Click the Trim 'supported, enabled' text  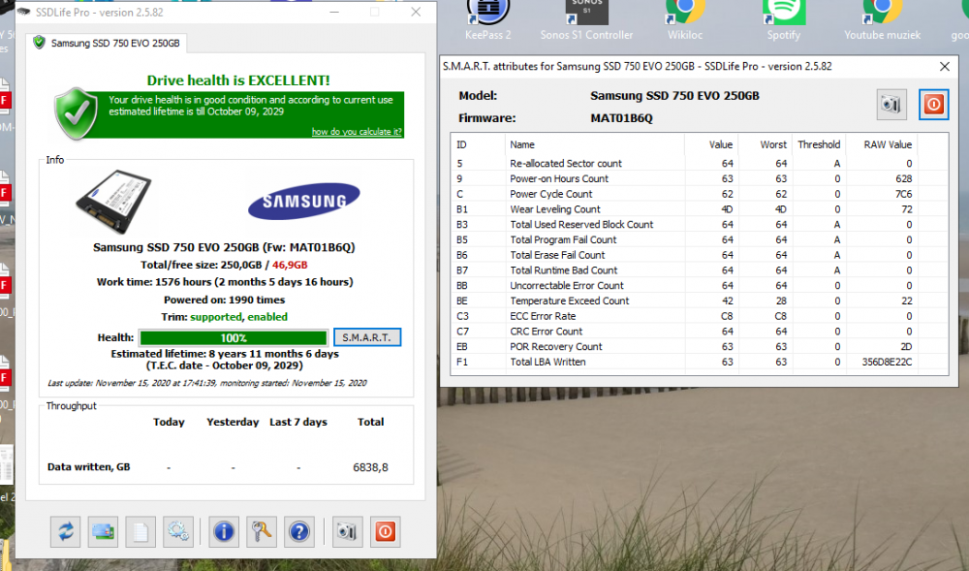tap(238, 317)
